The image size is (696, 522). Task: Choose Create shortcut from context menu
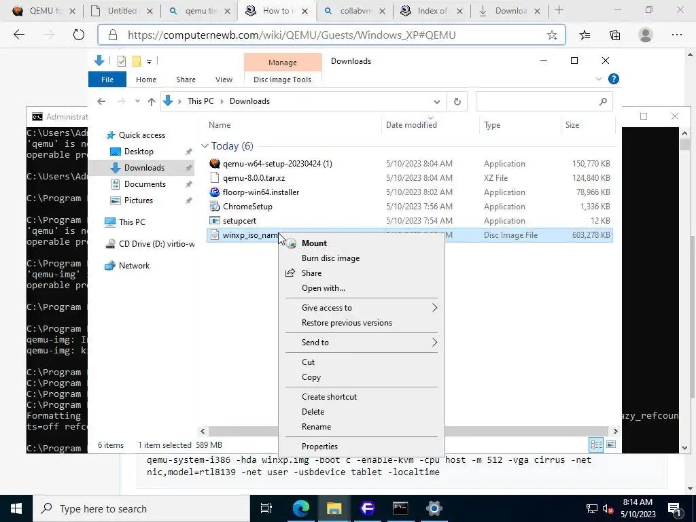pyautogui.click(x=329, y=396)
